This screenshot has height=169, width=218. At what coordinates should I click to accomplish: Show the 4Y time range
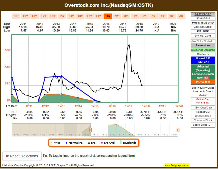coord(163,16)
